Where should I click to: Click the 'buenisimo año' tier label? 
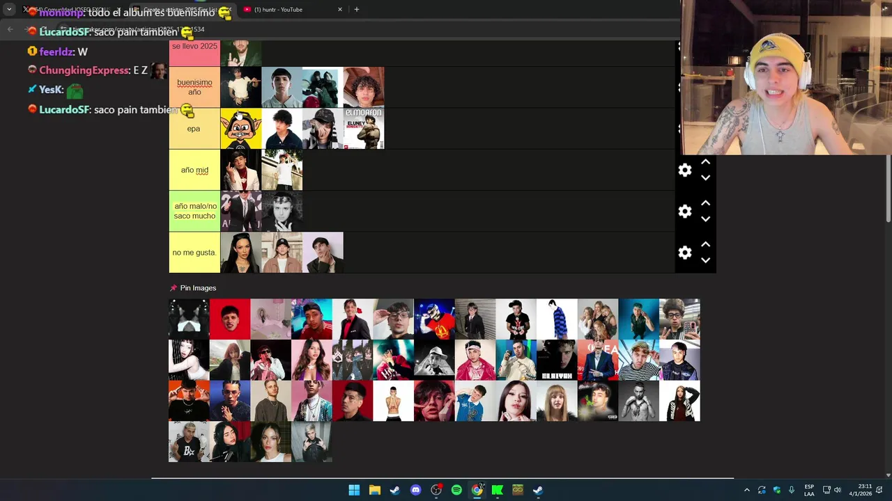pyautogui.click(x=194, y=87)
